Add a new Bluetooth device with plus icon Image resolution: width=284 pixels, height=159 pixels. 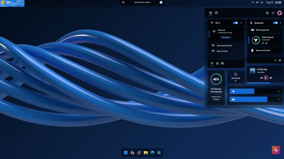(275, 60)
